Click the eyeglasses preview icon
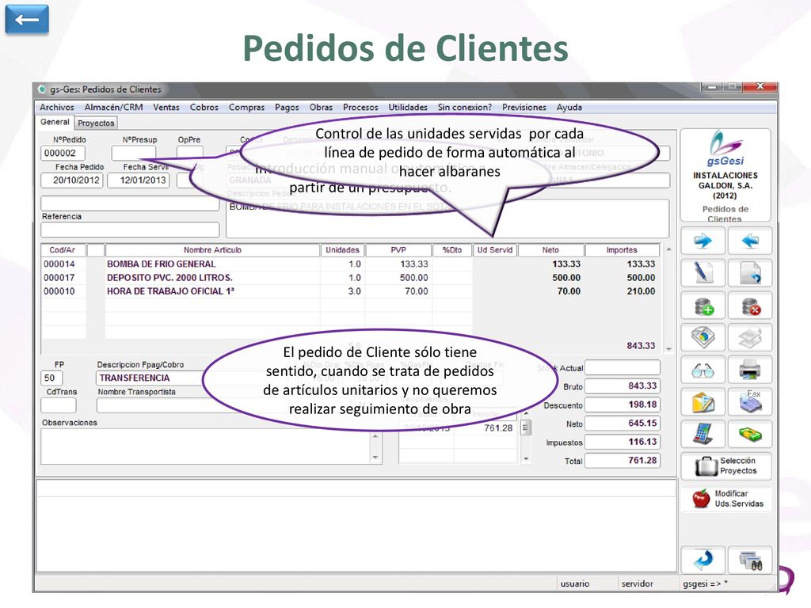This screenshot has width=811, height=608. coord(702,370)
